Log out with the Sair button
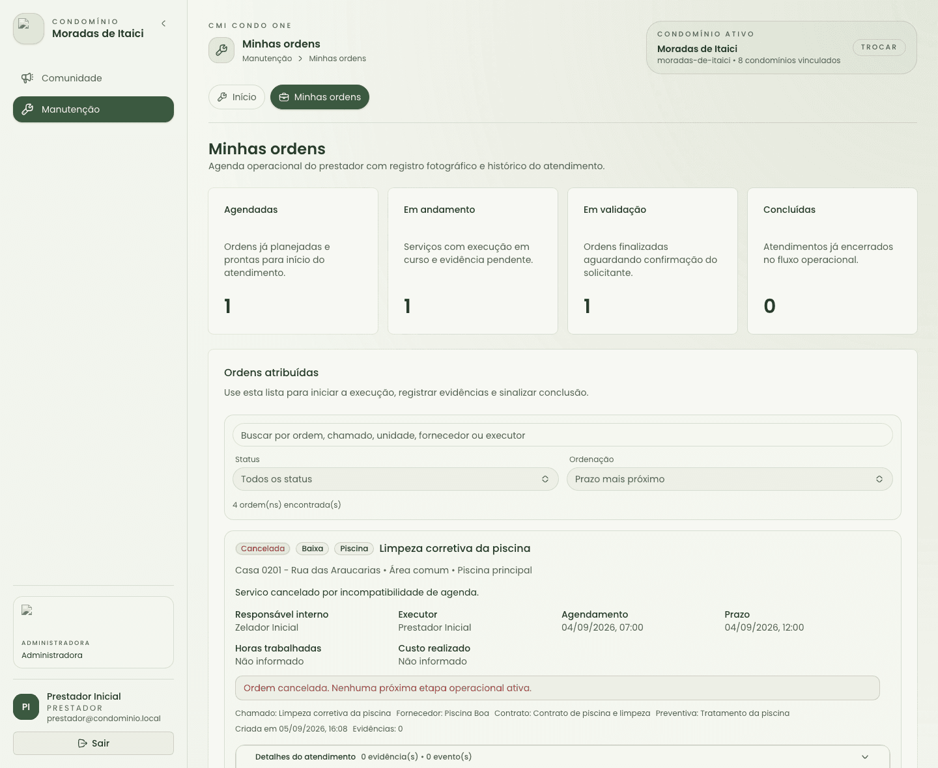This screenshot has width=938, height=768. (93, 743)
